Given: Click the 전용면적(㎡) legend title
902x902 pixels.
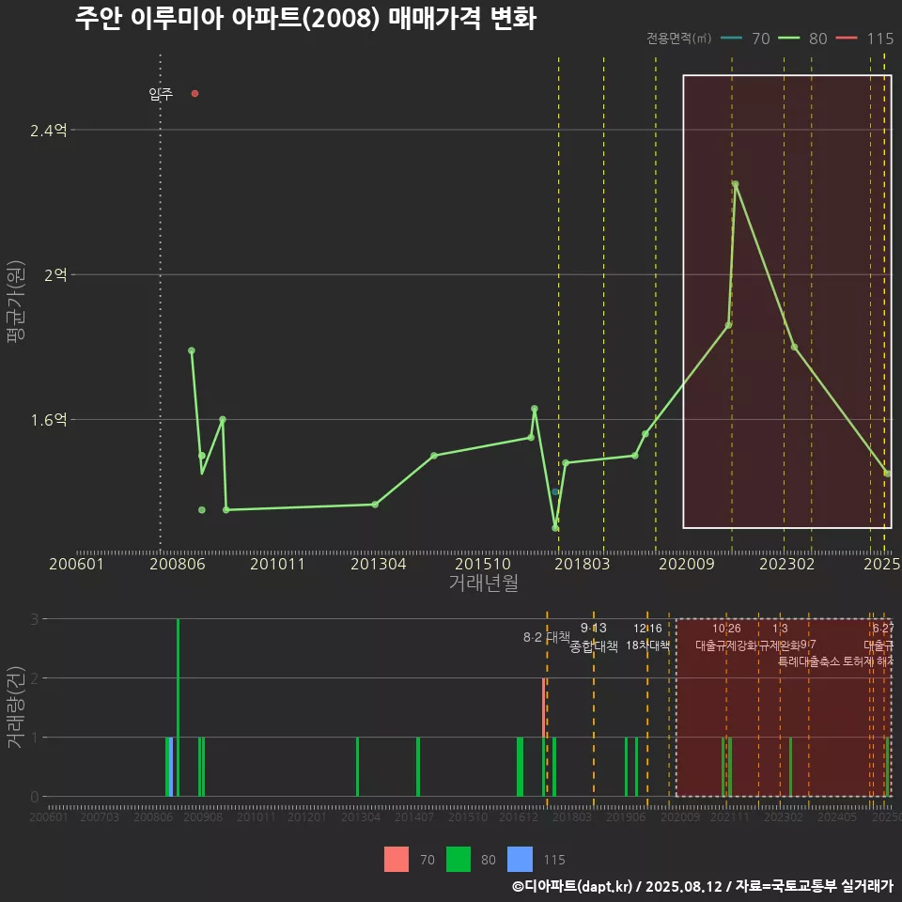Looking at the screenshot, I should [x=678, y=39].
